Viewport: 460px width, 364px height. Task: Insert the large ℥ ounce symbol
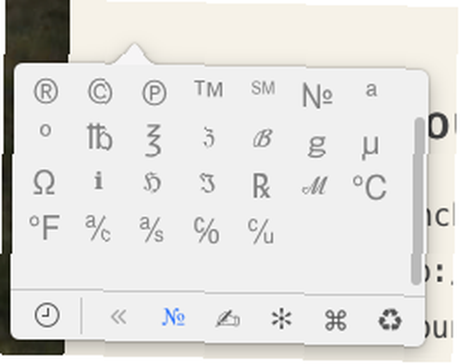(154, 140)
